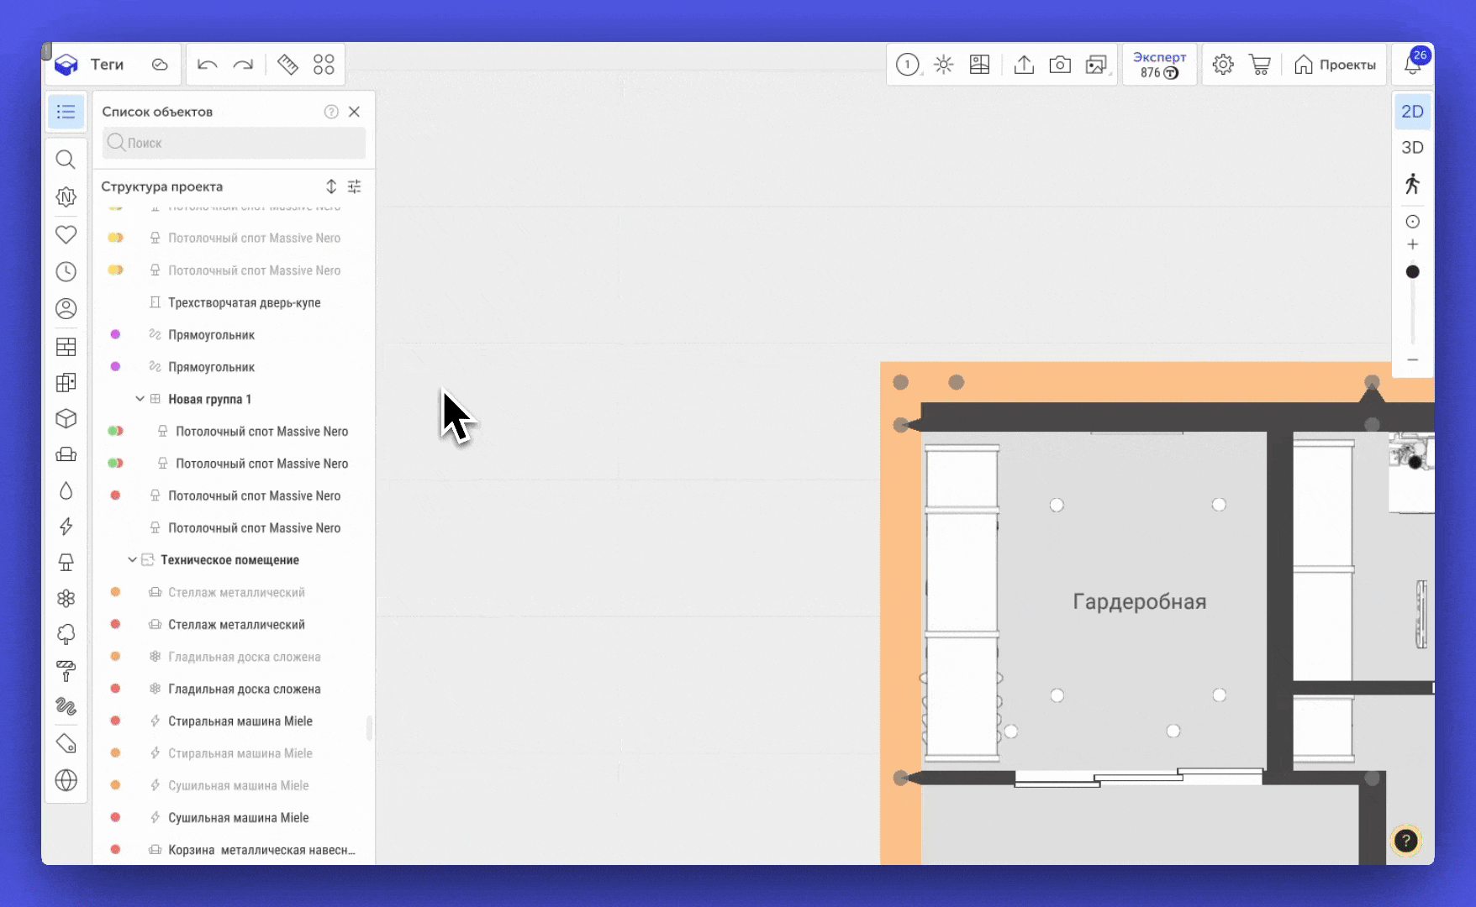Open settings gear in top toolbar
The height and width of the screenshot is (907, 1476).
tap(1223, 65)
